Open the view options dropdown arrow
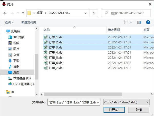Screen dimensions: 154x116 (x=131, y=22)
